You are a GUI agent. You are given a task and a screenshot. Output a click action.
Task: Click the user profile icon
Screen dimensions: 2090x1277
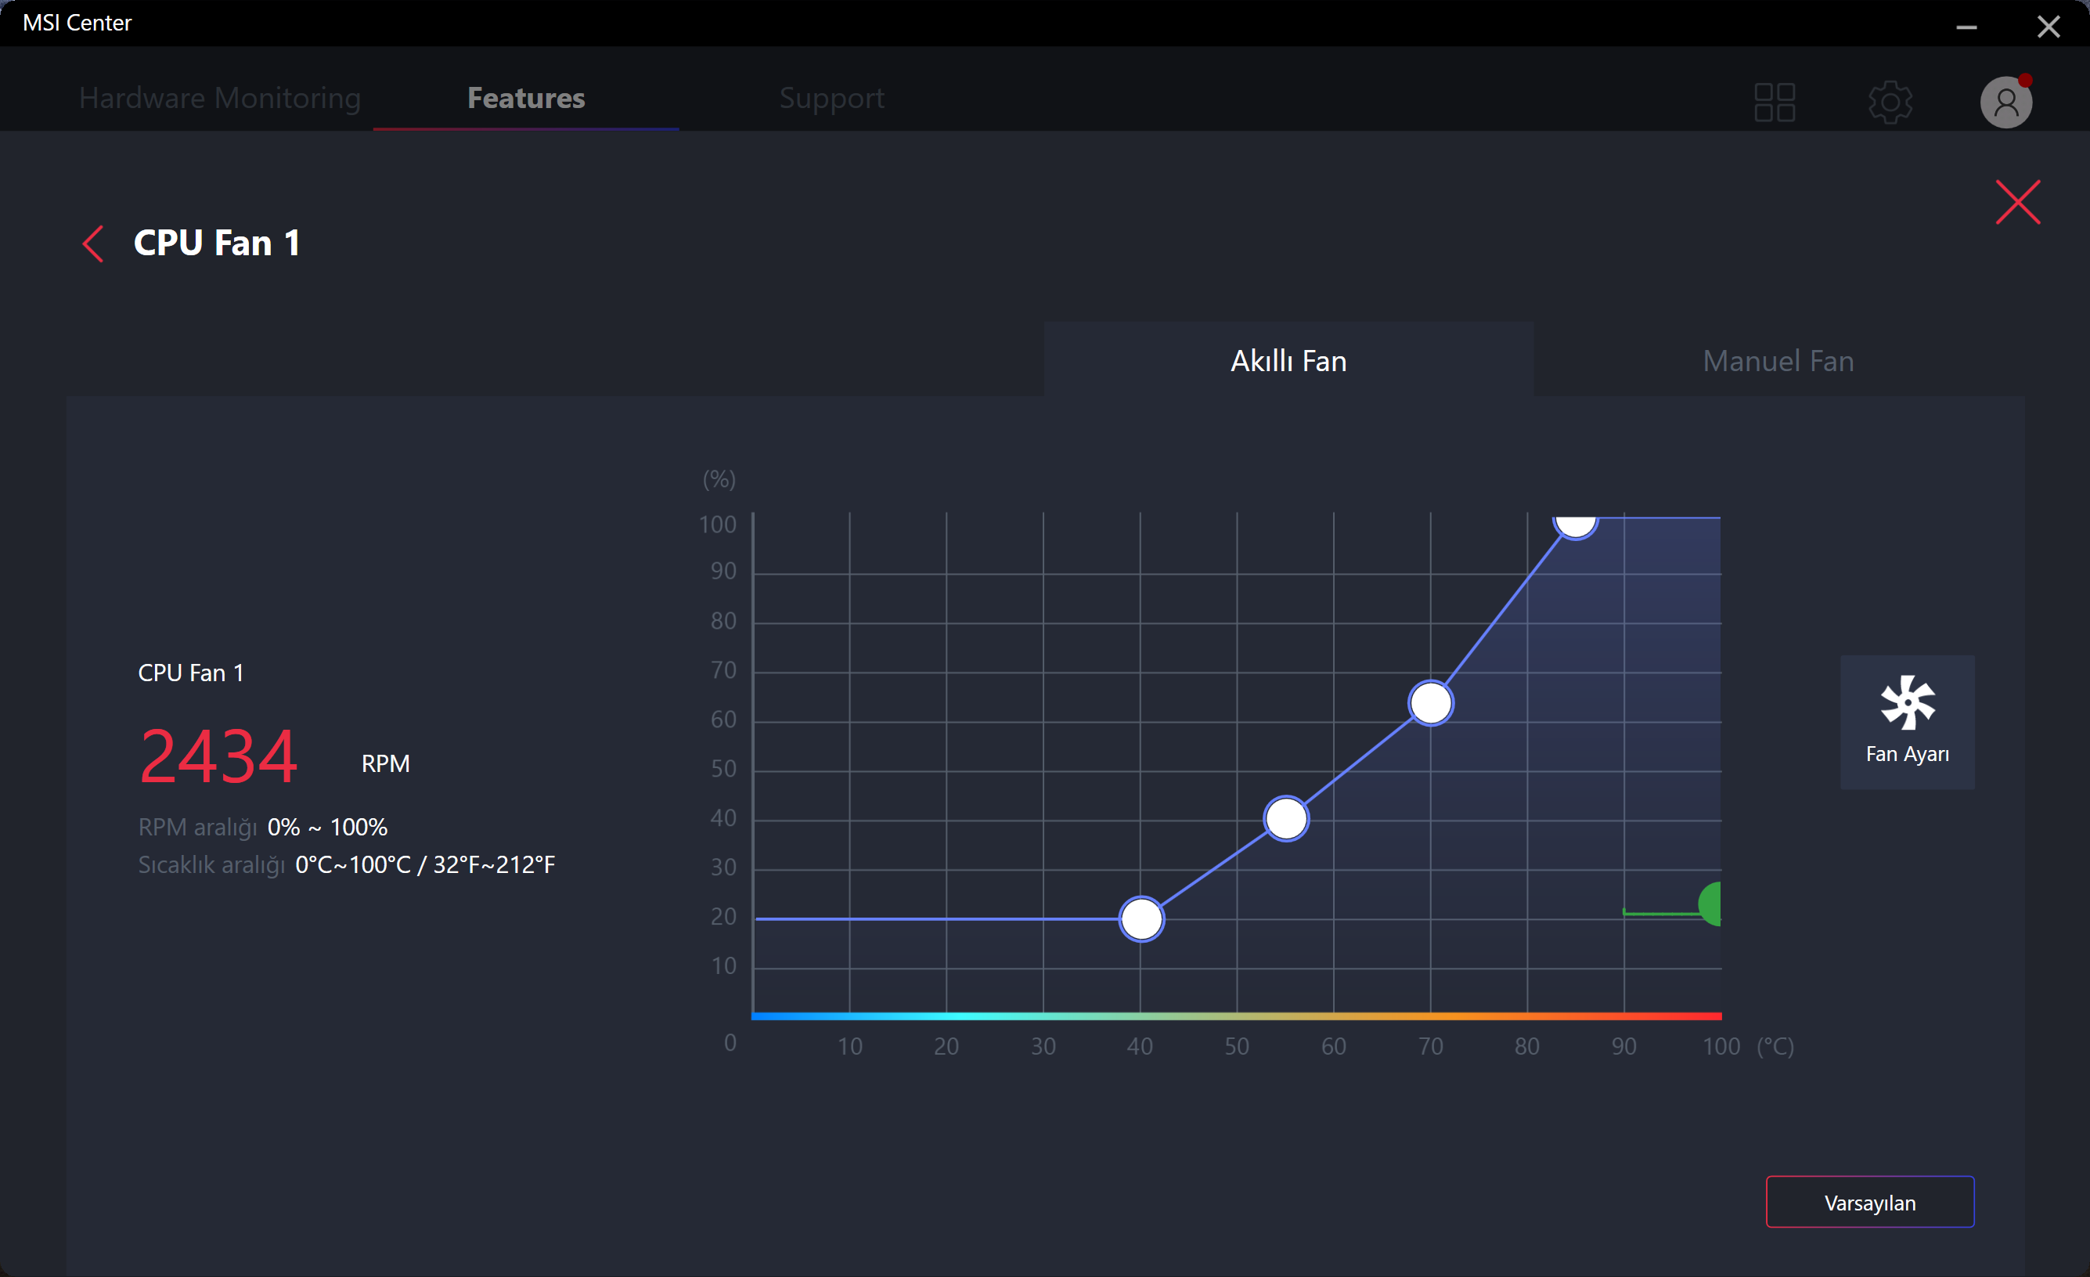2006,100
